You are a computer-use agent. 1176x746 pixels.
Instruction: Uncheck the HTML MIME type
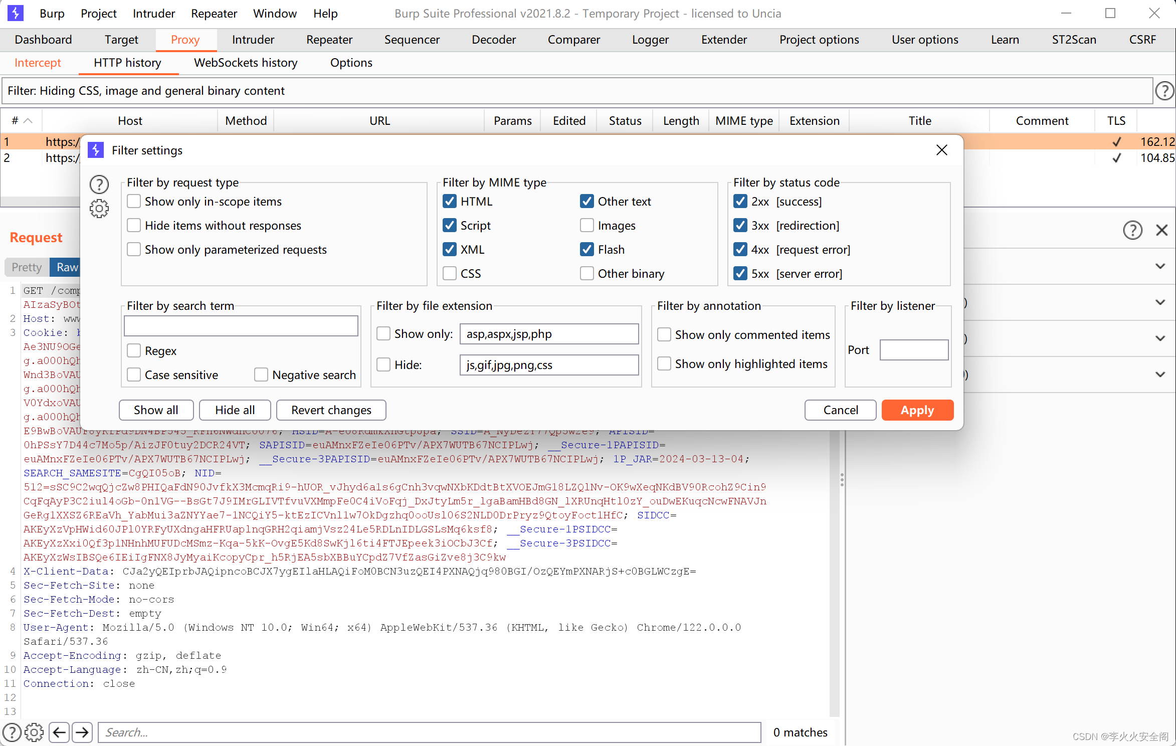450,202
